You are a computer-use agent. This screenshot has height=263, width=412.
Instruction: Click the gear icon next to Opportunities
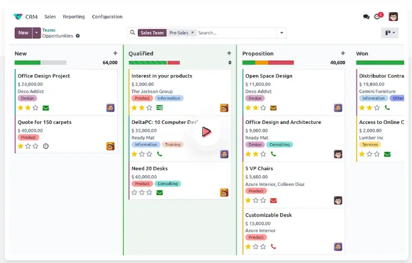click(x=78, y=36)
